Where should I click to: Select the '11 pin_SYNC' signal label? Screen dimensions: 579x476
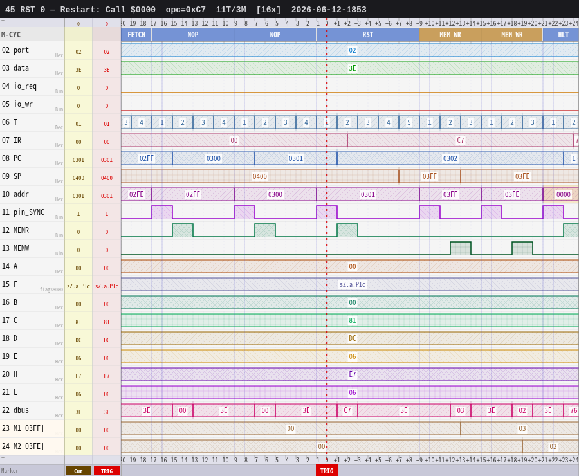click(23, 212)
